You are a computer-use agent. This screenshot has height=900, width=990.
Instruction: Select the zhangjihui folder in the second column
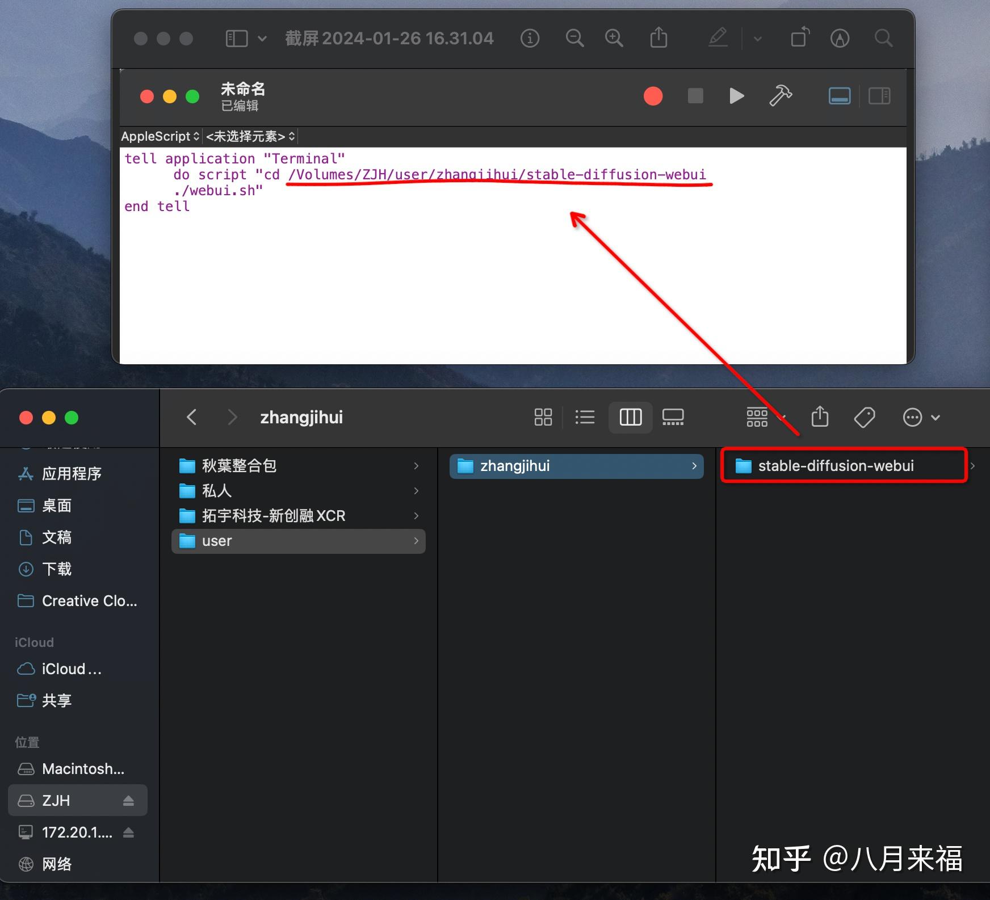(577, 466)
